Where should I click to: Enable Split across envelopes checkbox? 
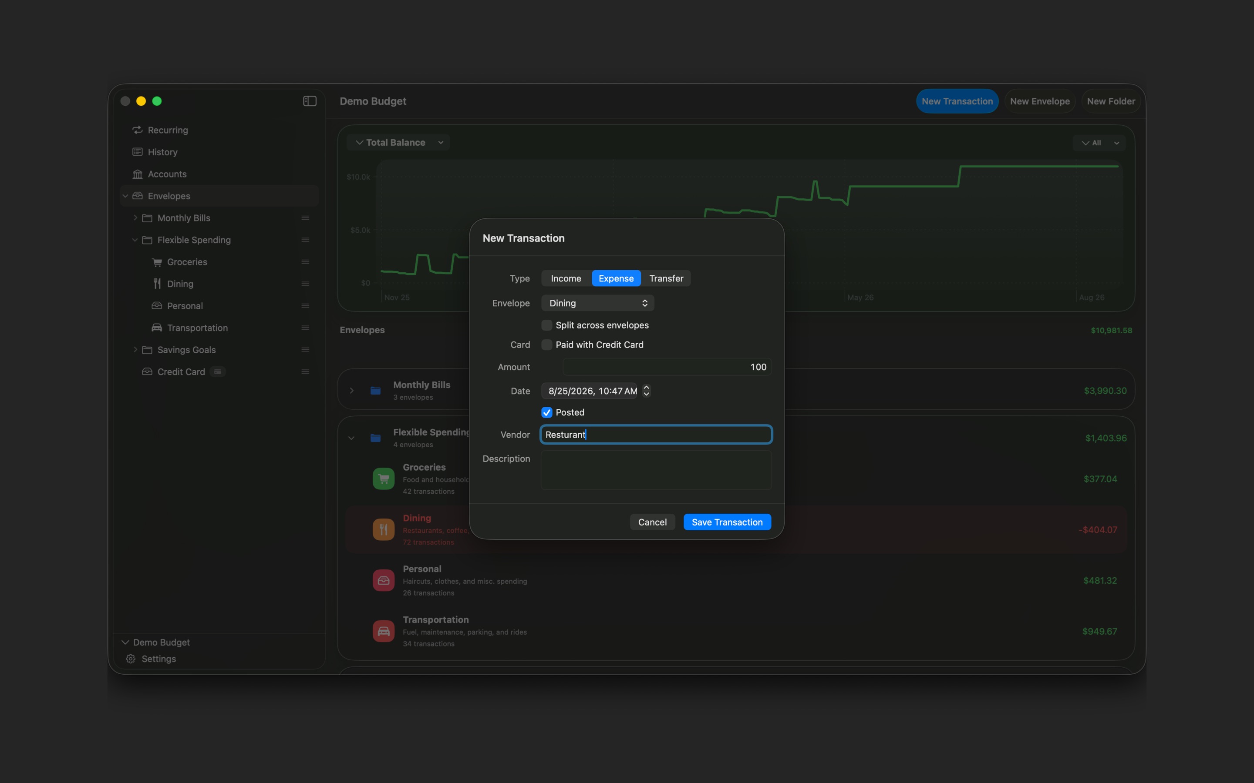coord(547,325)
